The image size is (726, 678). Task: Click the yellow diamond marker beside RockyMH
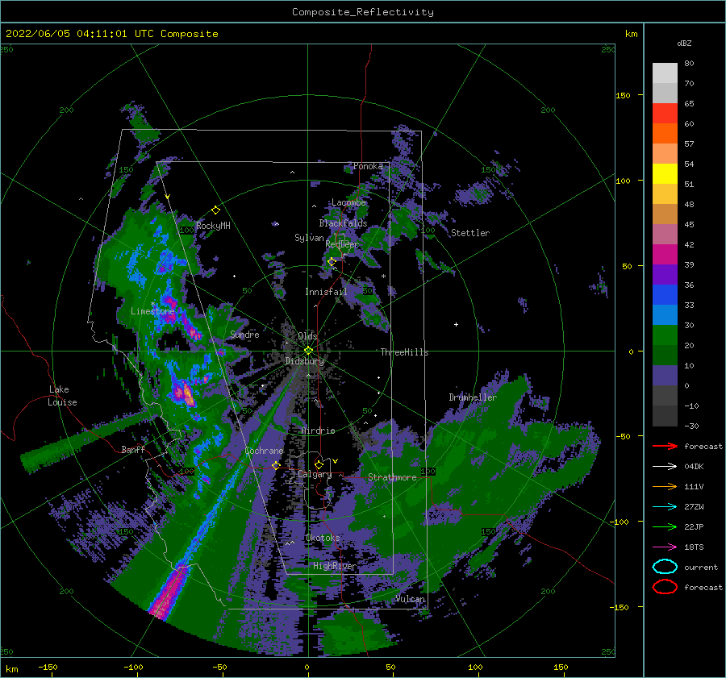[215, 210]
